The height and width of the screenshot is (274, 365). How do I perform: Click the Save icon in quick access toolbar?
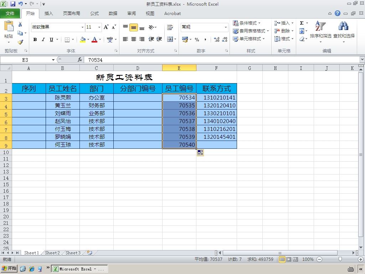(12, 4)
